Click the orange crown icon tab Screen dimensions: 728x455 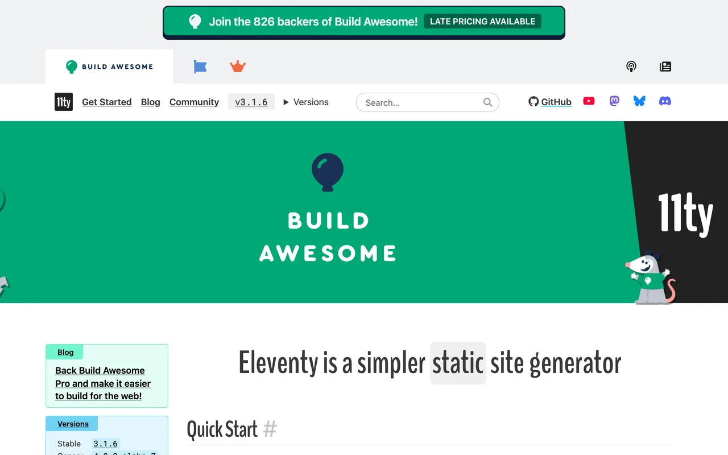click(238, 67)
